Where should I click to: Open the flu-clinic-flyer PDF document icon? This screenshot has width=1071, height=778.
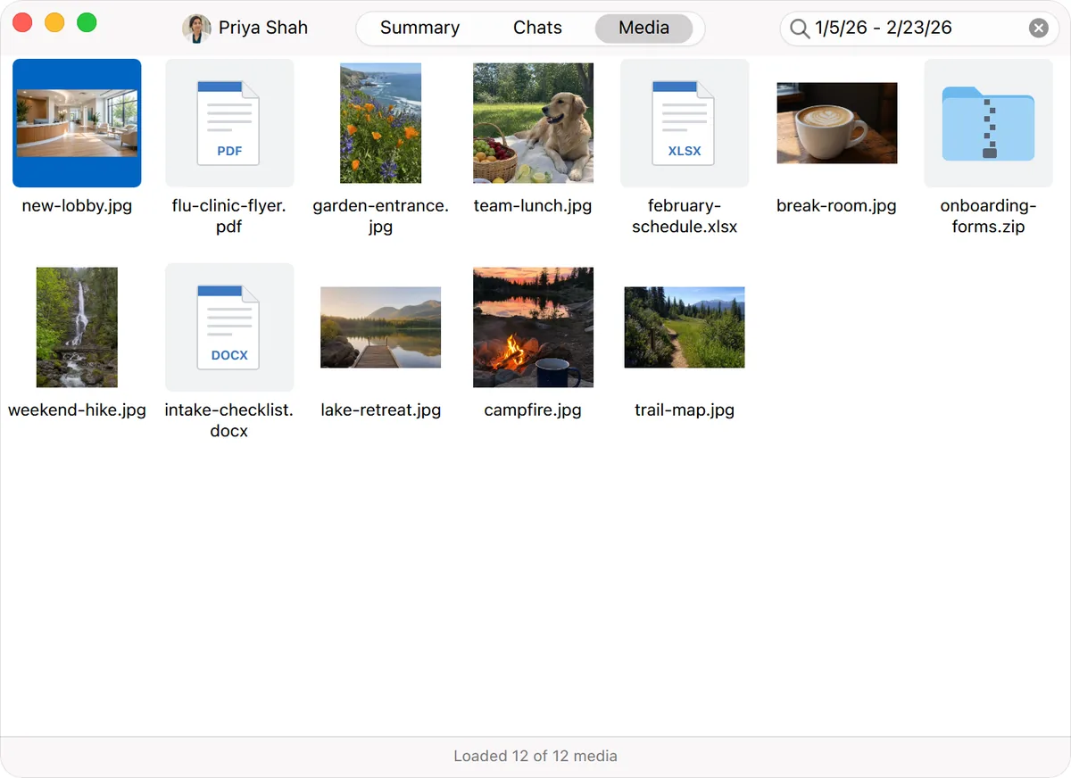[x=229, y=123]
